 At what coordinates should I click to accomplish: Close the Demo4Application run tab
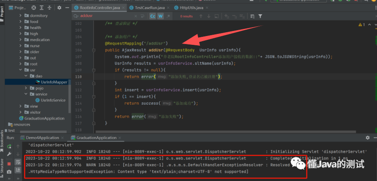click(62, 138)
